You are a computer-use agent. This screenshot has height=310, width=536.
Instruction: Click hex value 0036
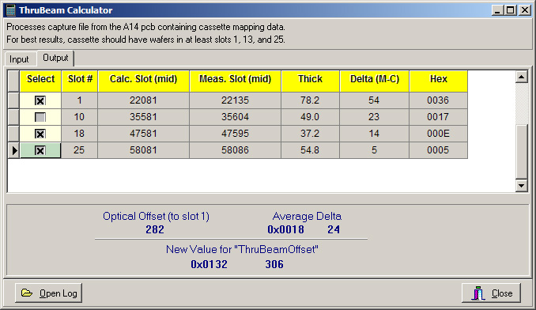point(439,100)
